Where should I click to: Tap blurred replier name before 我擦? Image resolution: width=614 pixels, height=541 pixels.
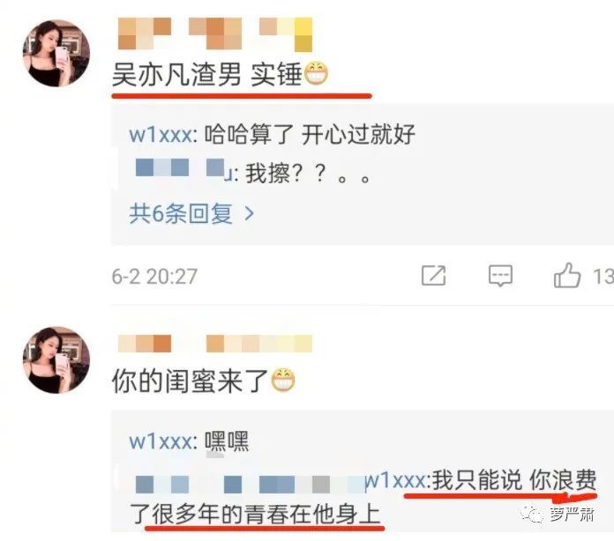(183, 169)
